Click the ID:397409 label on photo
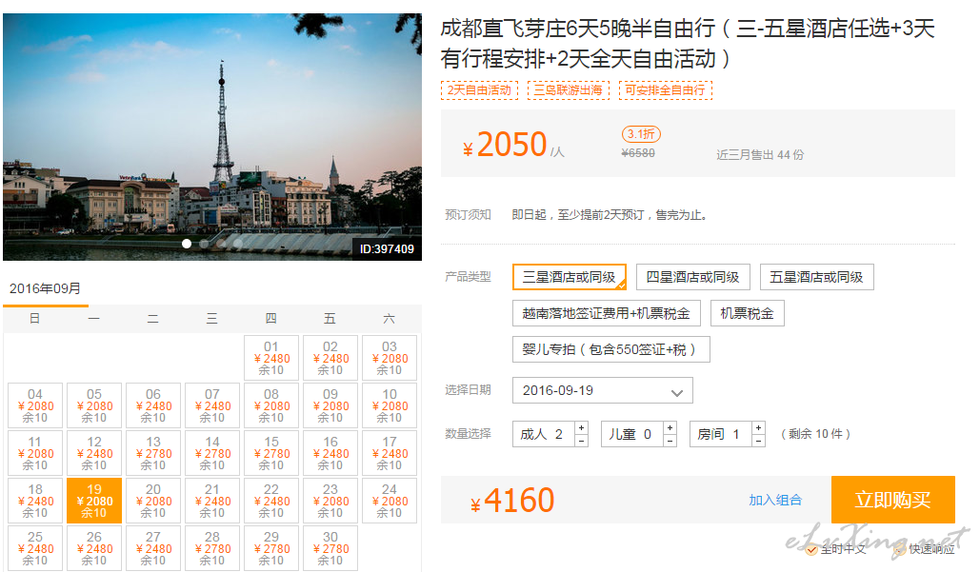The width and height of the screenshot is (980, 572). point(387,249)
